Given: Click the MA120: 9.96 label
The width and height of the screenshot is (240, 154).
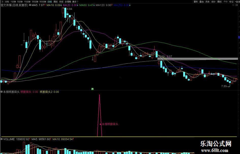Looking at the screenshot, I should tap(104, 5).
